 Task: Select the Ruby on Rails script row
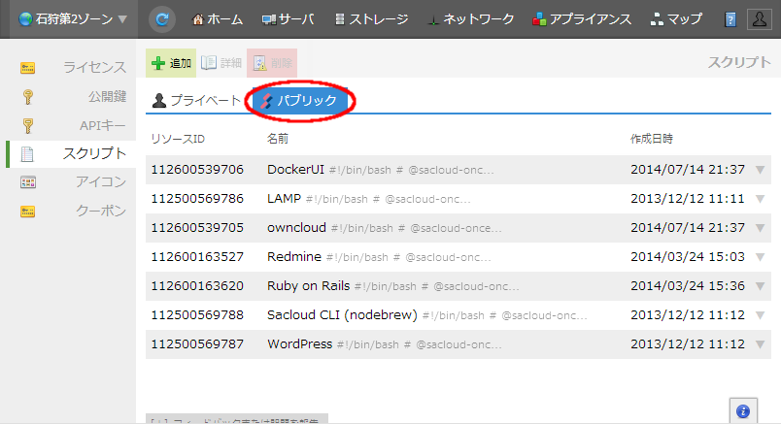coord(389,286)
